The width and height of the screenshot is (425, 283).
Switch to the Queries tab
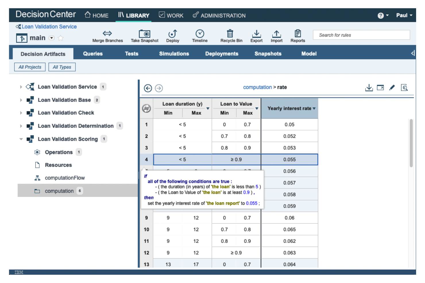pos(93,54)
